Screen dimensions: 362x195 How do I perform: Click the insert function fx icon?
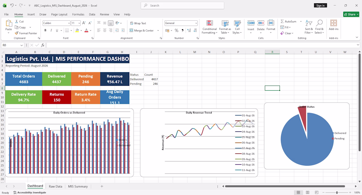point(43,45)
